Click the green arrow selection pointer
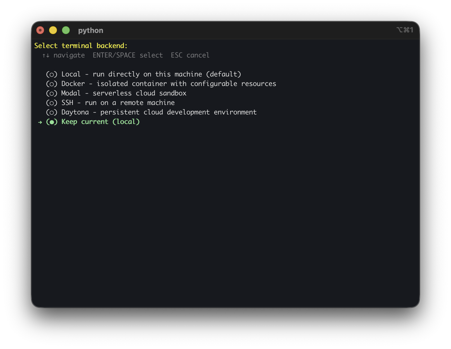This screenshot has width=451, height=349. 40,122
